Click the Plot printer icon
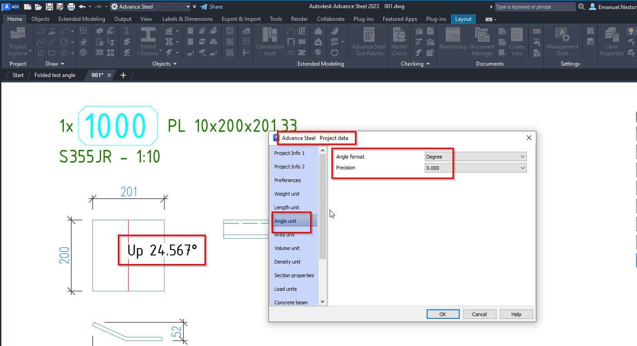This screenshot has width=637, height=346. (71, 7)
